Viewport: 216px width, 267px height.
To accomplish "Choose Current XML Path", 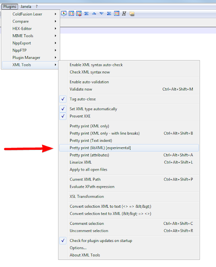I will click(129, 179).
